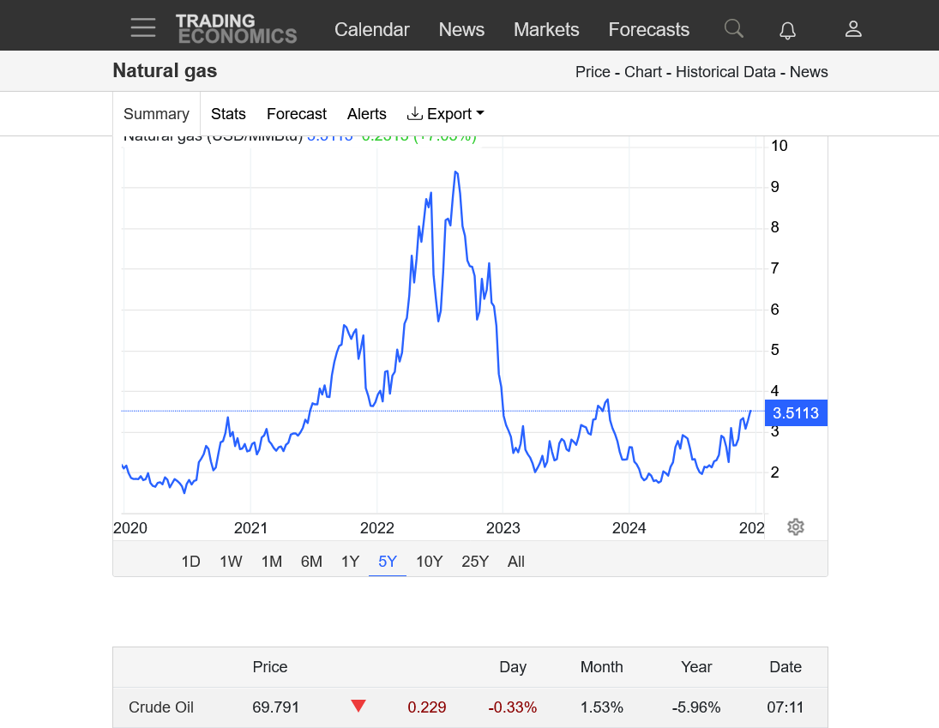Click the Crude Oil link

(161, 707)
